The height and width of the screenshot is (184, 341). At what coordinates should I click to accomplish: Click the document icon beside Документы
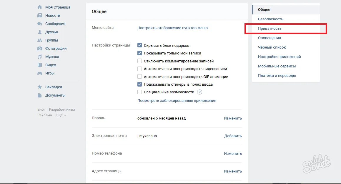click(x=40, y=95)
